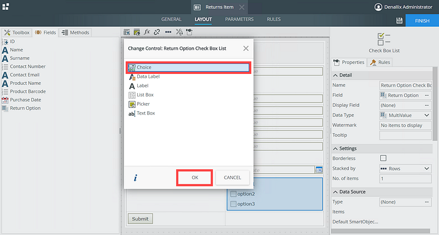Screen dimensions: 439x235
Task: Click the info icon in dialog
Action: (x=136, y=177)
